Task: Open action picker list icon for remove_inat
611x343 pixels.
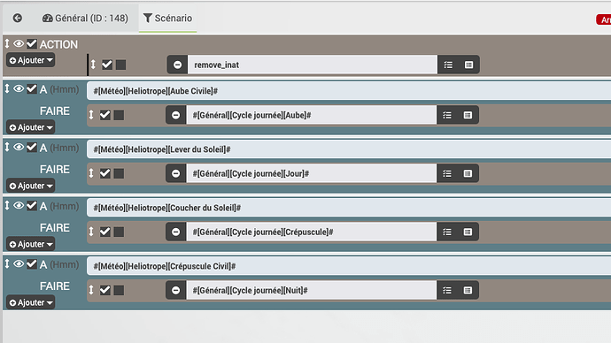Action: click(x=448, y=65)
